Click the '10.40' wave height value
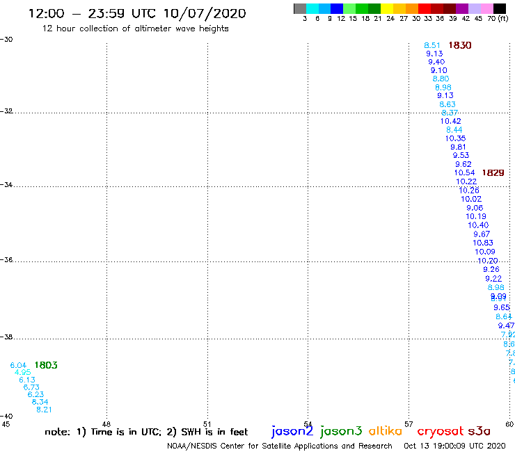The height and width of the screenshot is (452, 515). click(x=478, y=225)
